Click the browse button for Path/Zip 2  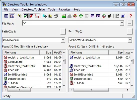130,31
